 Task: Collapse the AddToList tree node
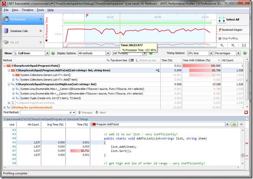(x=9, y=70)
